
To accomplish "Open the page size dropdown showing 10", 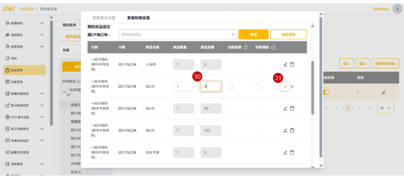I will coord(385,107).
